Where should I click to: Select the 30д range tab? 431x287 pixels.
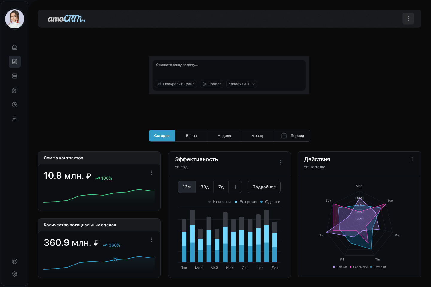pyautogui.click(x=205, y=187)
